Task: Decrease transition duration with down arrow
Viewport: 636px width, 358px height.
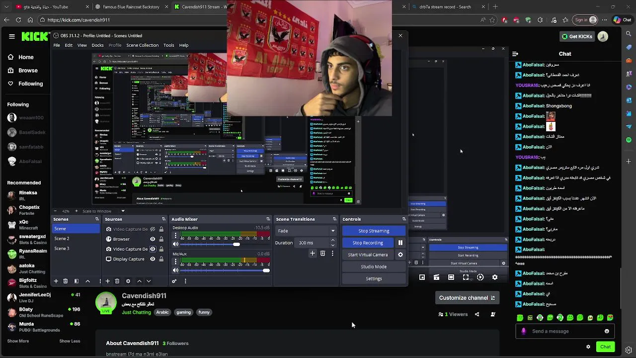Action: pos(332,245)
